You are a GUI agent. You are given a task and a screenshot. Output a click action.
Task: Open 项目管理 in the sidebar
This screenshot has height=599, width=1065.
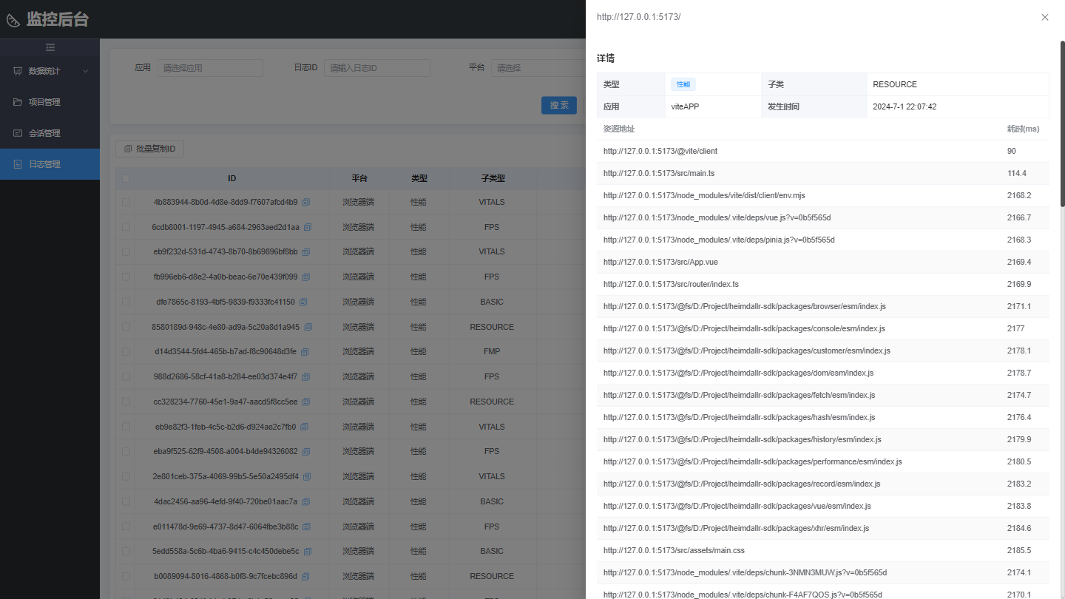[x=44, y=102]
